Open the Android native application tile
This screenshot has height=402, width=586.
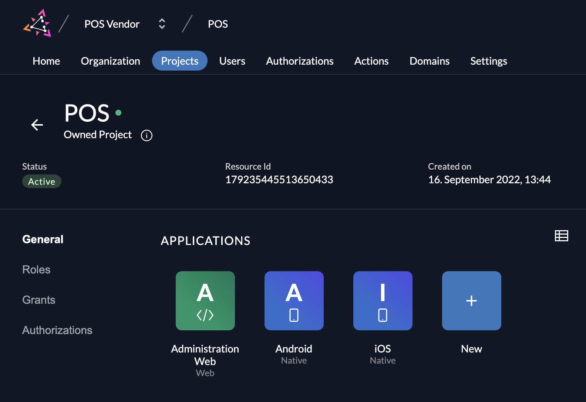[x=294, y=301]
